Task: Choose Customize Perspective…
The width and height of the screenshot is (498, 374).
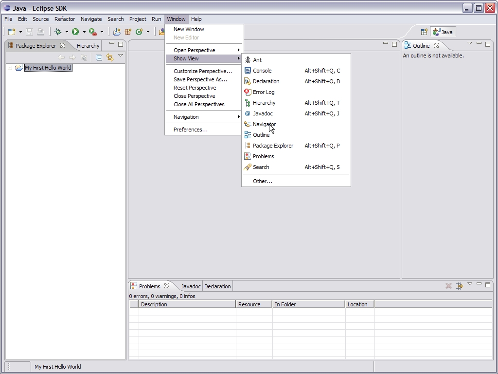Action: pyautogui.click(x=204, y=71)
